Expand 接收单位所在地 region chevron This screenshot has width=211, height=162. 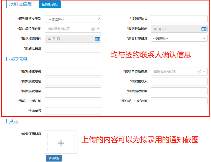pos(204,72)
